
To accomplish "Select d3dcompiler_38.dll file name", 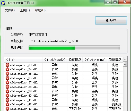I will click(24, 87).
